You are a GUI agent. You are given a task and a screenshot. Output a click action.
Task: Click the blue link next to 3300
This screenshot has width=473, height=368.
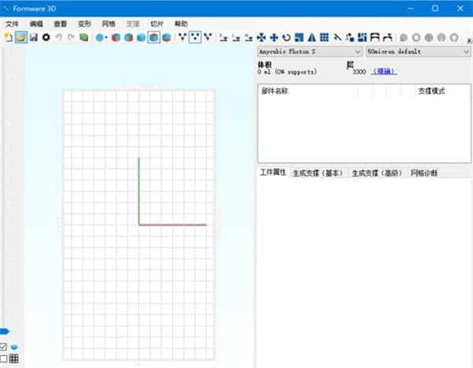pos(385,72)
